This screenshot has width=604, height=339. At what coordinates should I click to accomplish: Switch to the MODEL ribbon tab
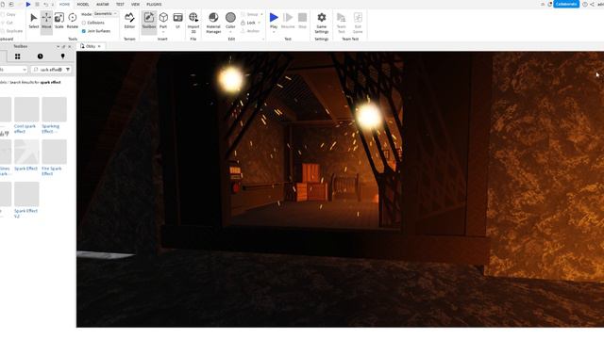(83, 4)
